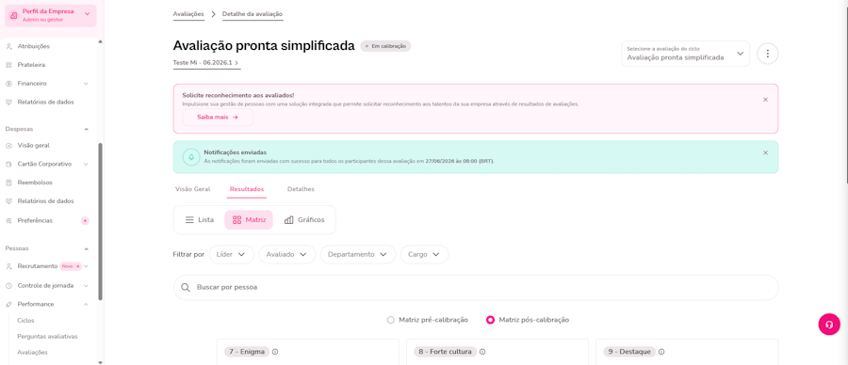Screen dimensions: 848x365
Task: Click the Perfil da Empresa icon
Action: coord(13,15)
